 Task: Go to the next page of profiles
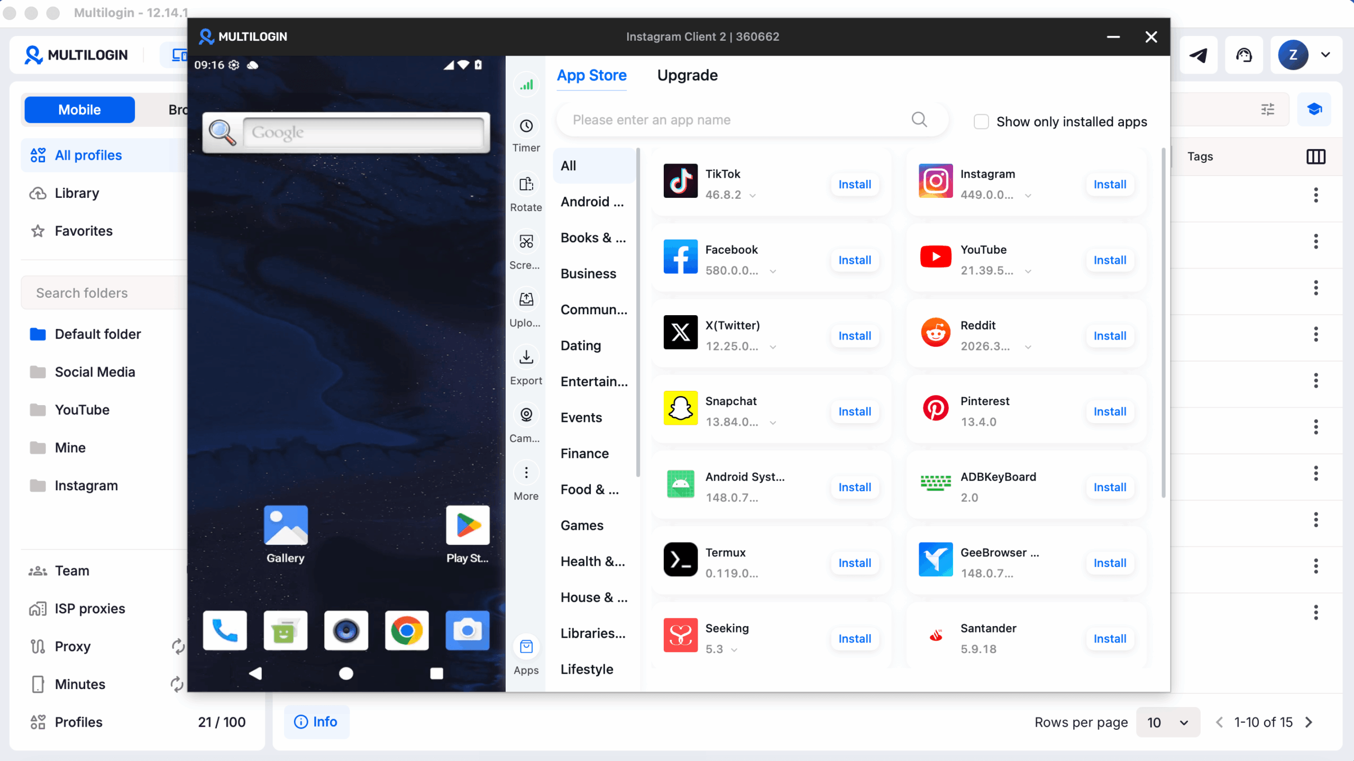pos(1309,722)
